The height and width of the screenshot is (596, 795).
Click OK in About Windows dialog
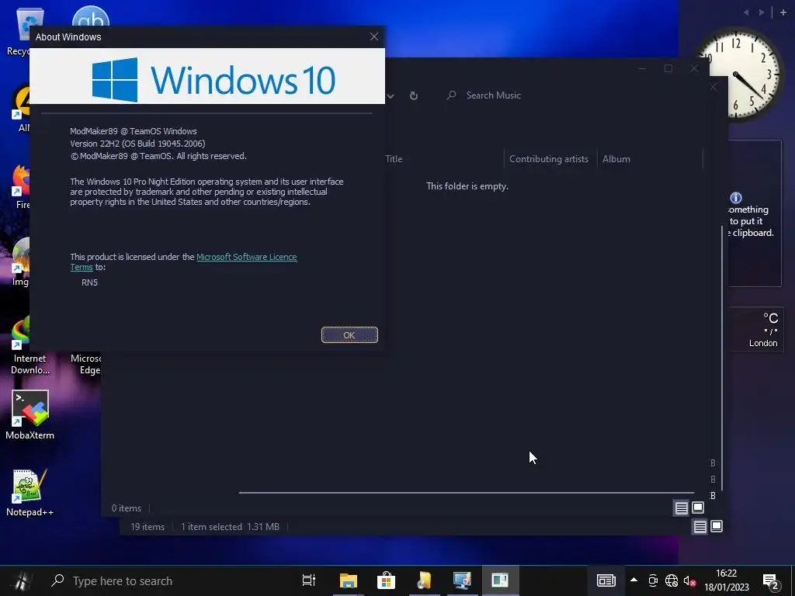(349, 335)
